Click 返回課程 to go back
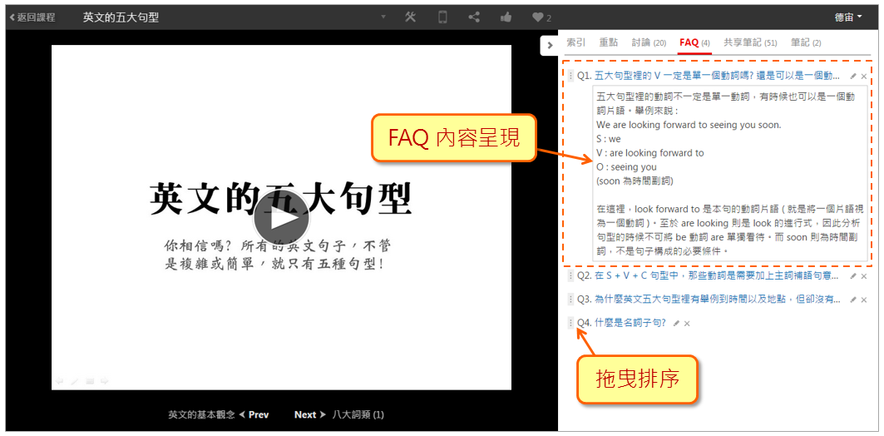884x436 pixels. click(33, 17)
